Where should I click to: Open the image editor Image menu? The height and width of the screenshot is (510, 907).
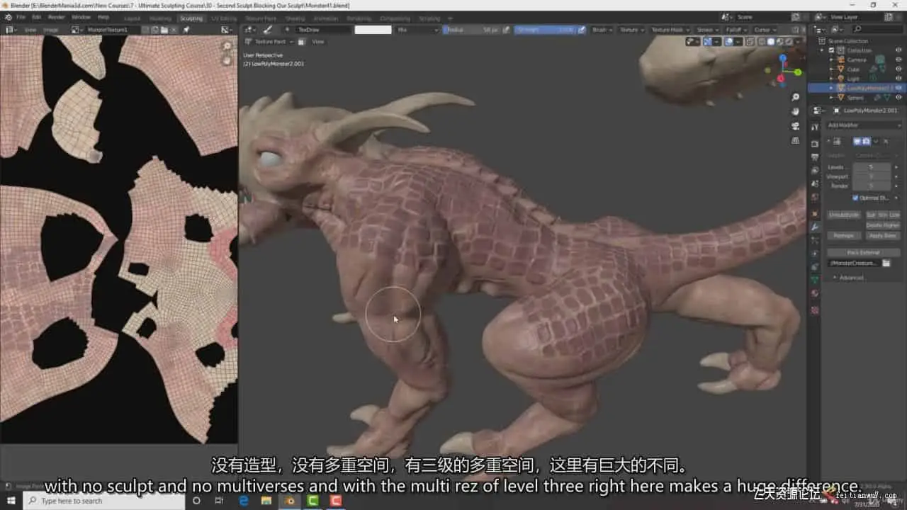pyautogui.click(x=51, y=30)
